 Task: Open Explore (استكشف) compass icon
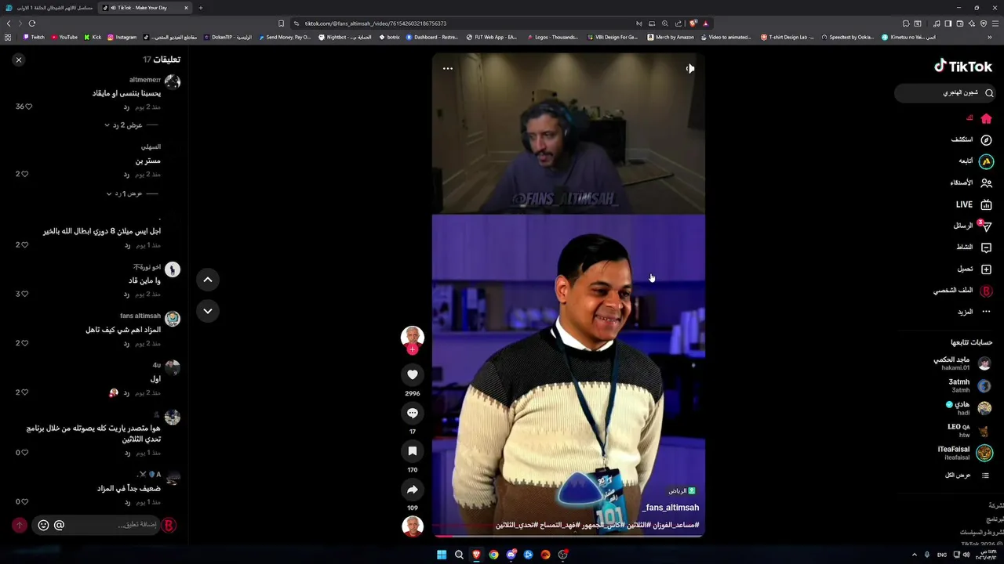coord(986,140)
